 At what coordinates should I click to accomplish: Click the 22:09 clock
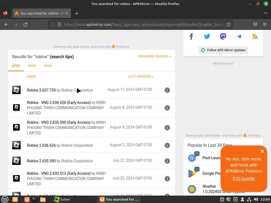click(x=265, y=199)
